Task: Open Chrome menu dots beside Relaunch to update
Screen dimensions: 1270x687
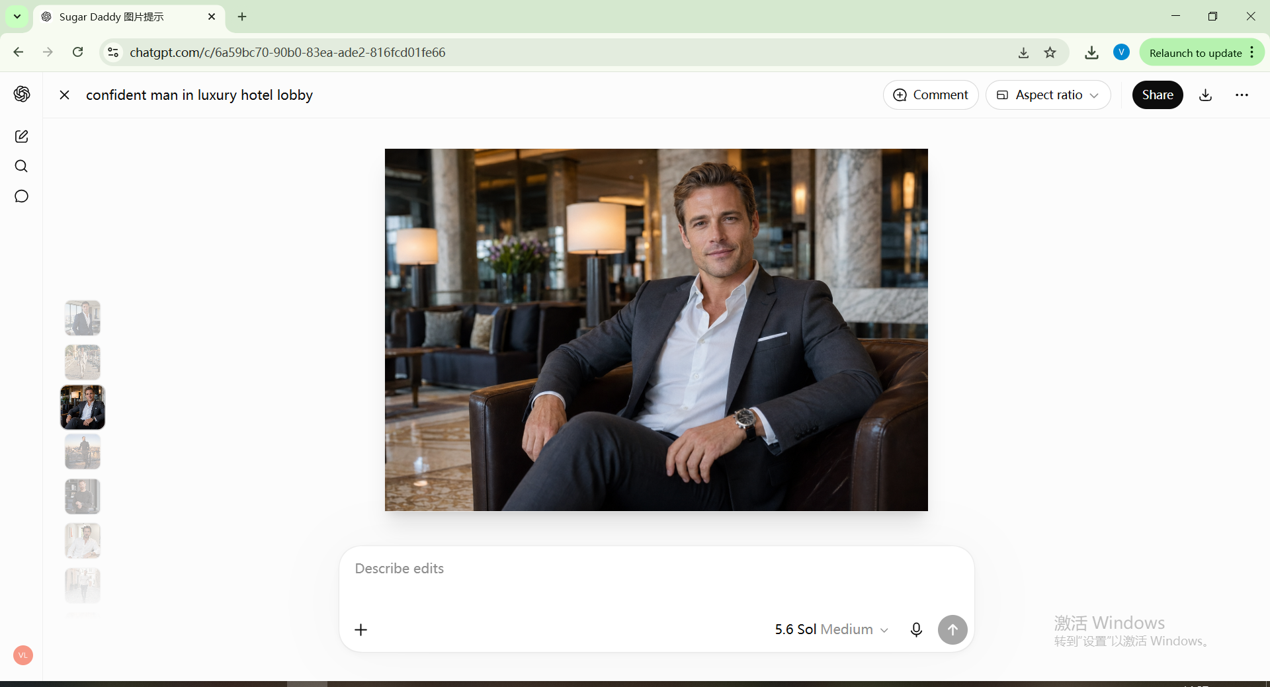Action: [1252, 52]
